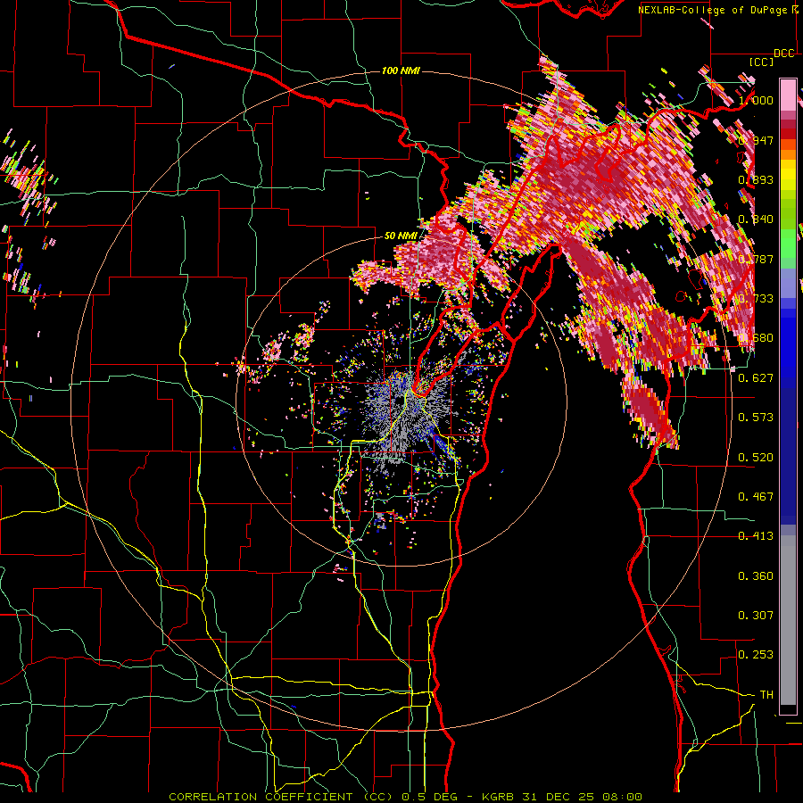Click the 0.573 legend value
803x803 pixels.
[756, 418]
